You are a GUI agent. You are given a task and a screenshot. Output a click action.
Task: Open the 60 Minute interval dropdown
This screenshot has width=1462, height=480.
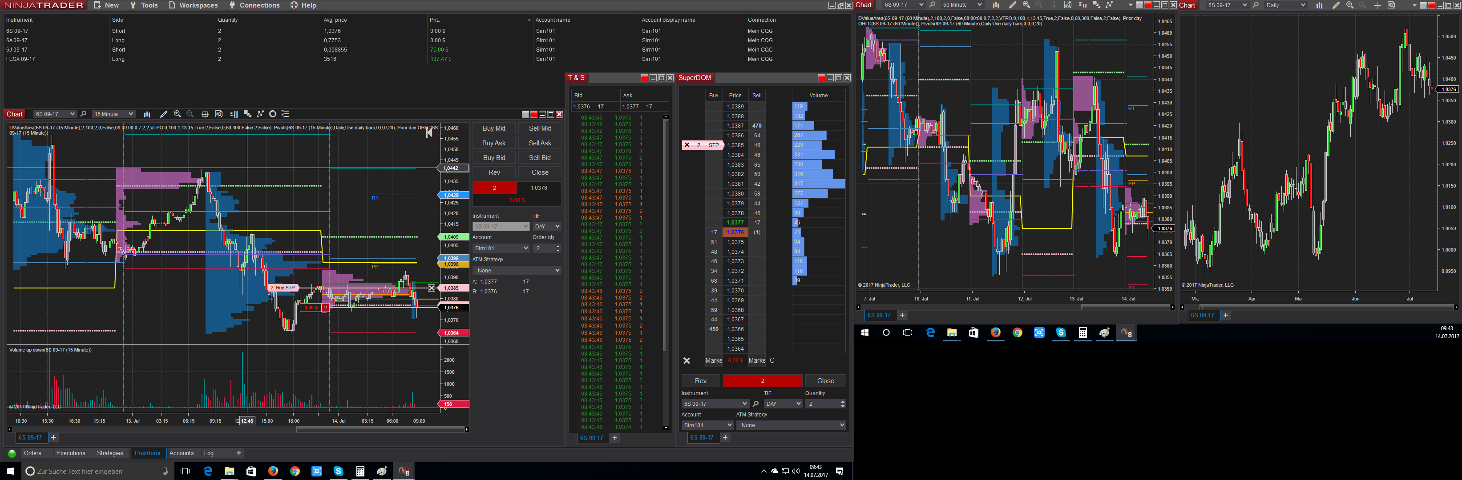[x=962, y=5]
